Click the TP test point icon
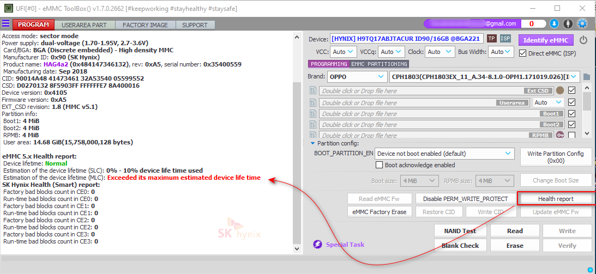Screen dimensions: 596x274 pos(492,39)
